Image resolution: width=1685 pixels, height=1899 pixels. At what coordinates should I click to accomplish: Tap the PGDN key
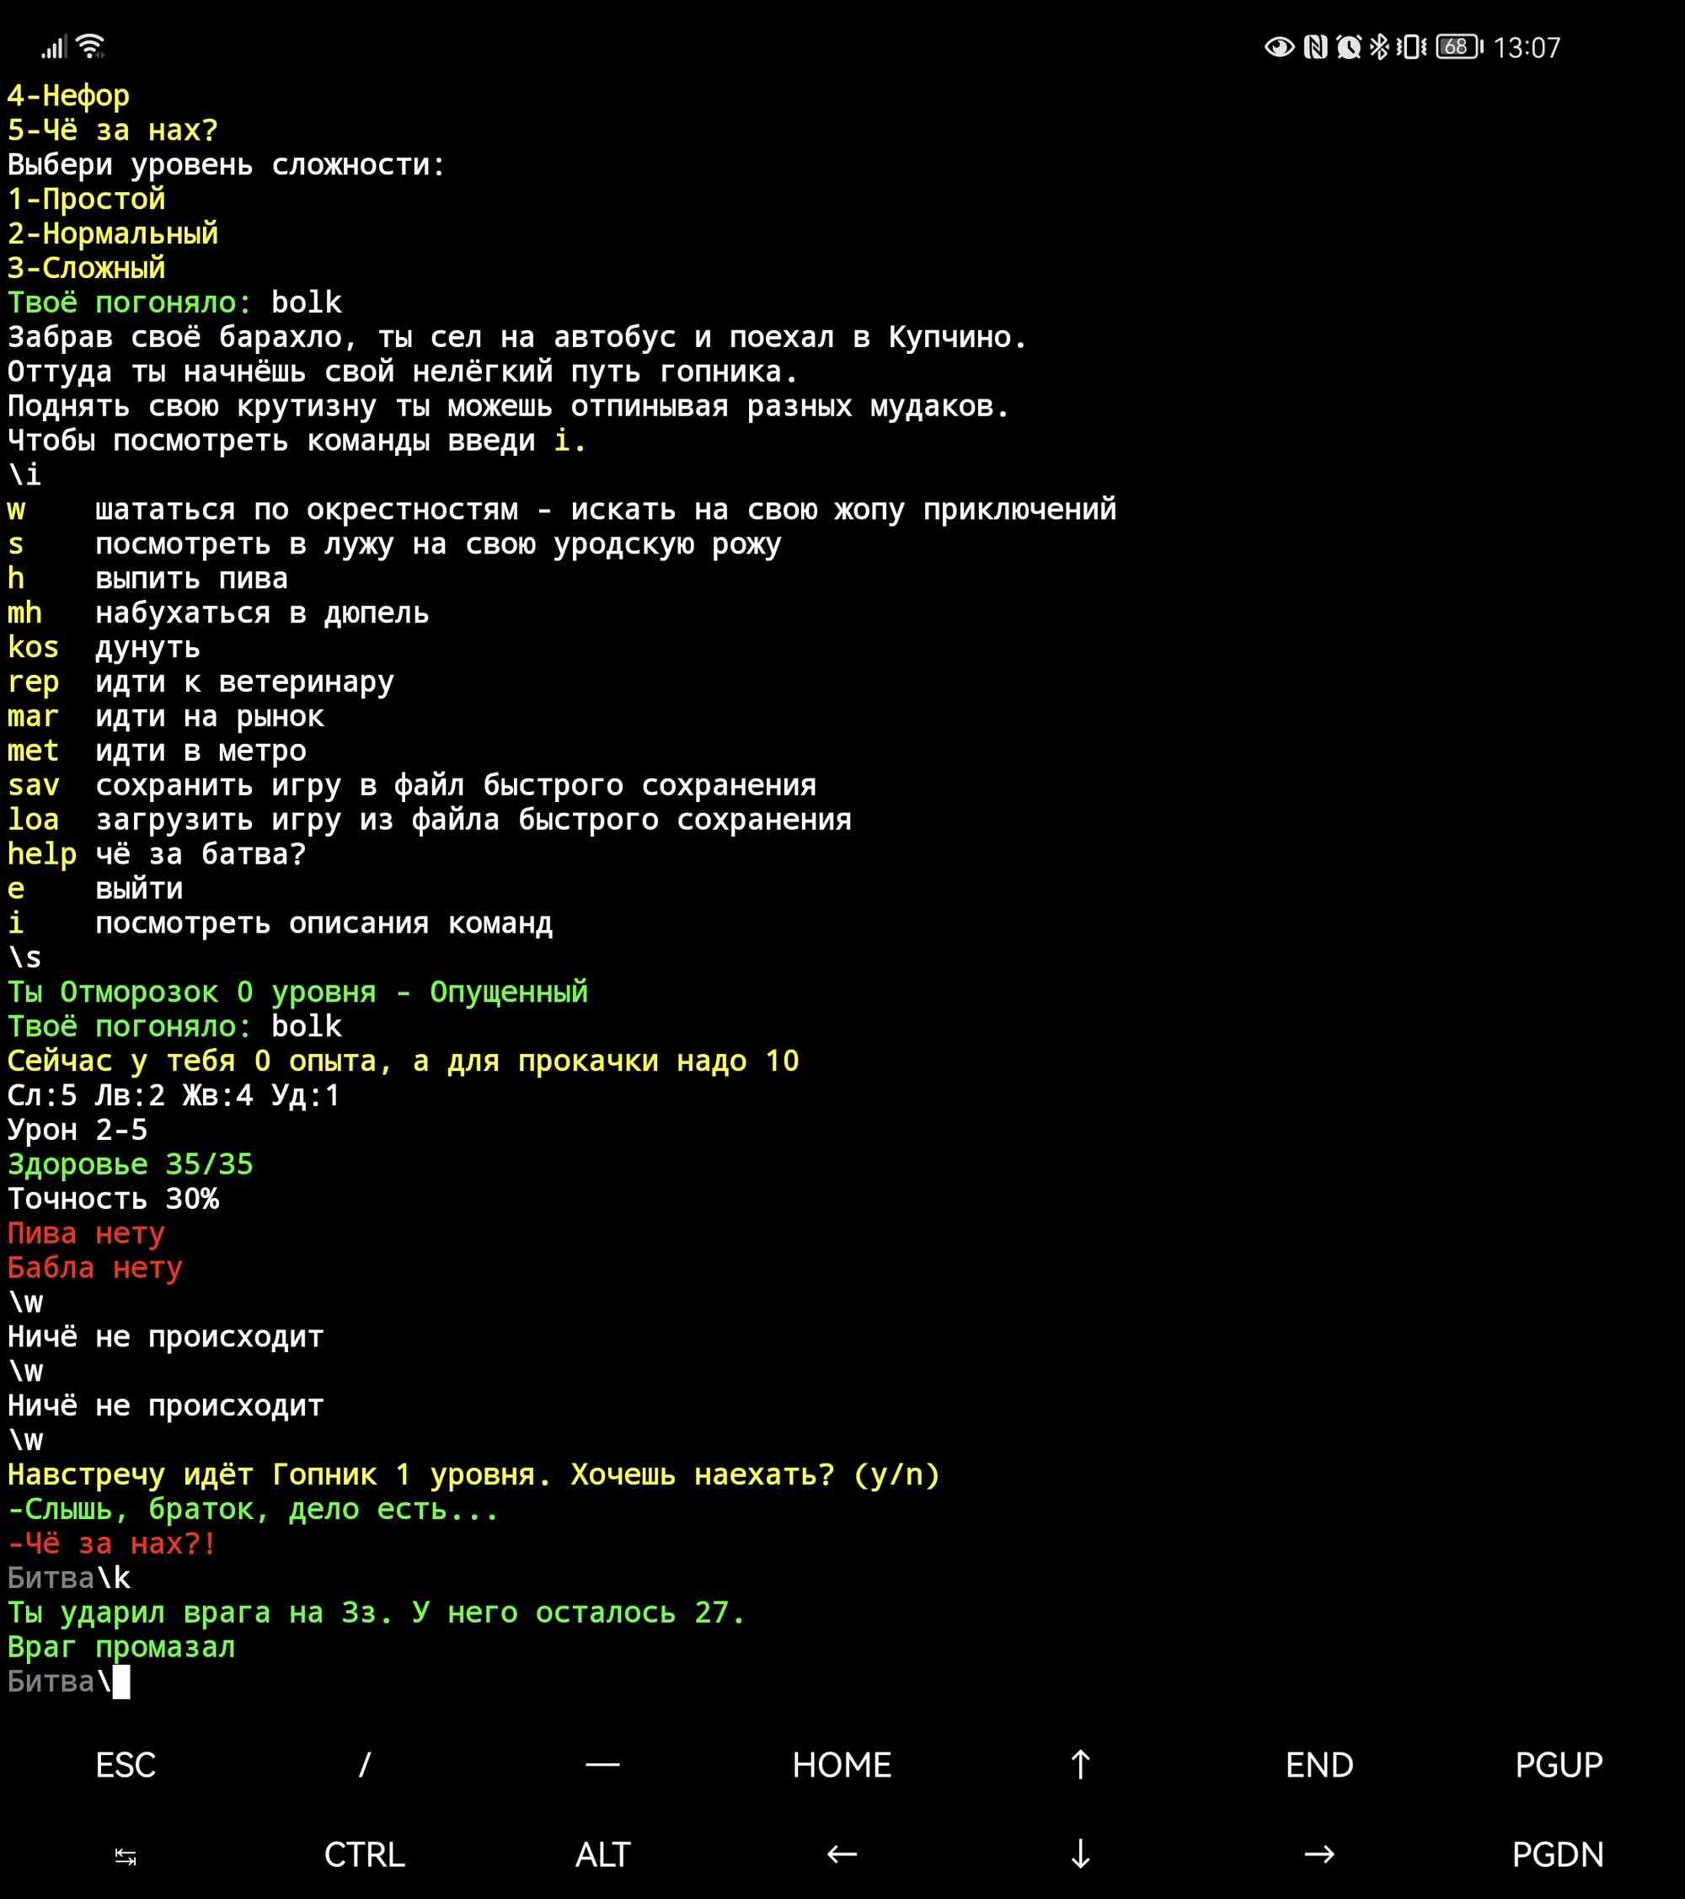(x=1559, y=1854)
